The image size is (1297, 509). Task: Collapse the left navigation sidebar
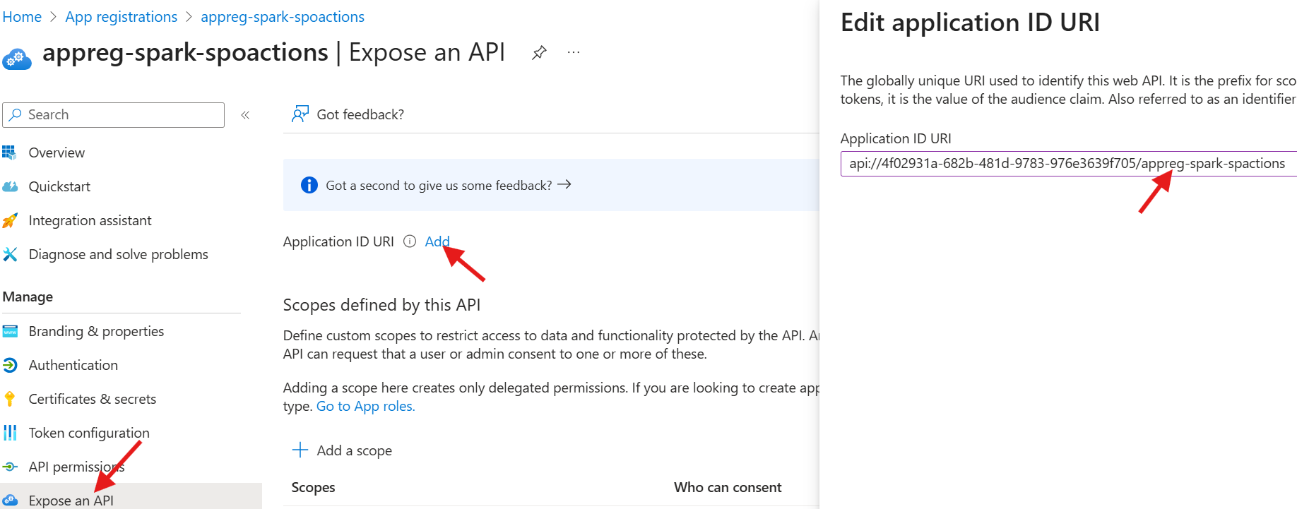(245, 115)
